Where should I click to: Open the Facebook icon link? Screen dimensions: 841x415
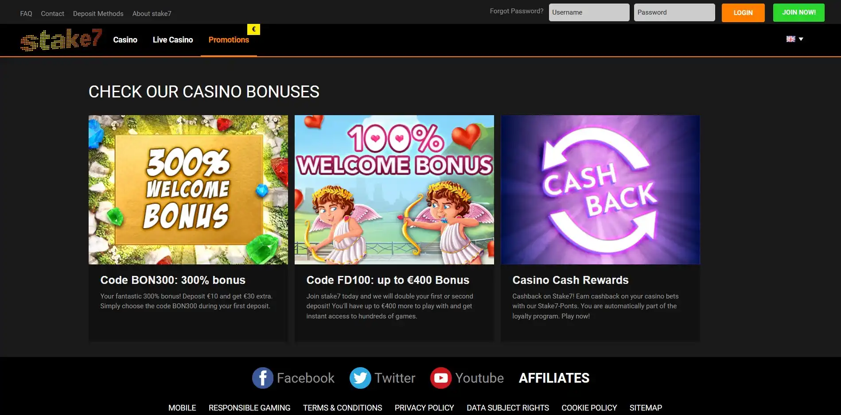point(263,378)
